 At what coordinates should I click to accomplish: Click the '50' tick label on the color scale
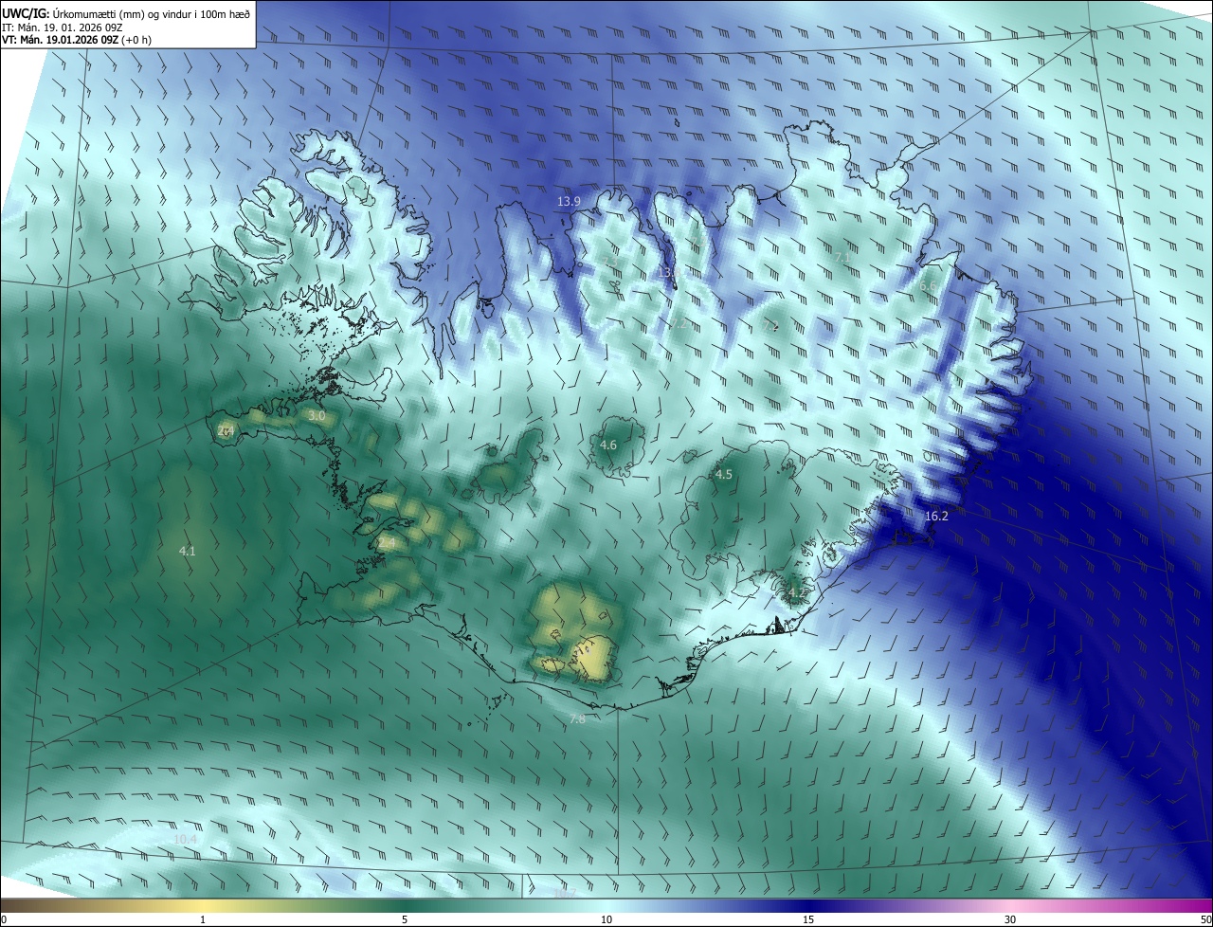(1205, 920)
